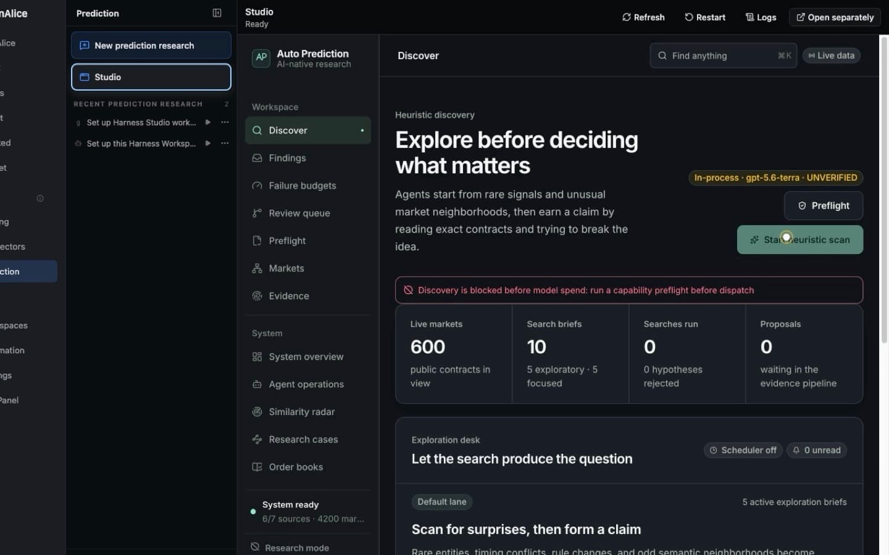Click the '5 active exploration briefs' text

pyautogui.click(x=795, y=502)
